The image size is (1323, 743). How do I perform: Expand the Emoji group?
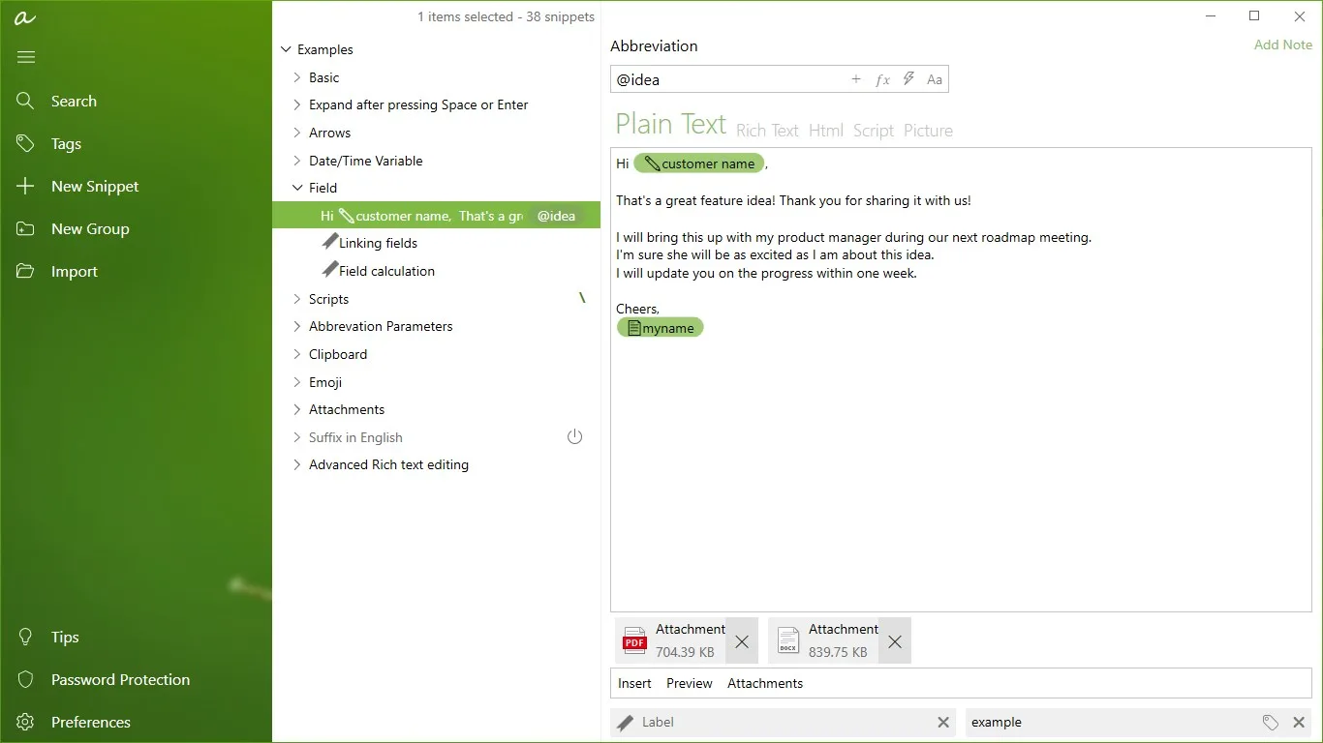point(297,382)
